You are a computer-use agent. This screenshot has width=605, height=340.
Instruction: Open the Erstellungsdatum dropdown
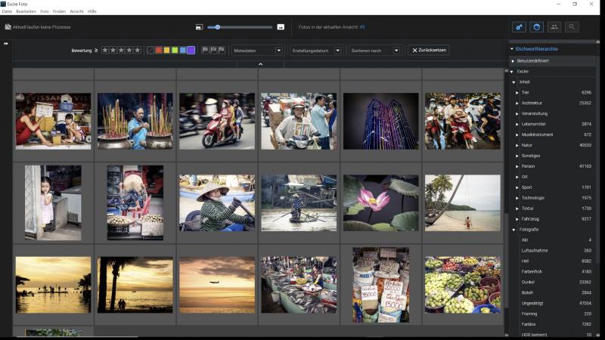pos(317,50)
